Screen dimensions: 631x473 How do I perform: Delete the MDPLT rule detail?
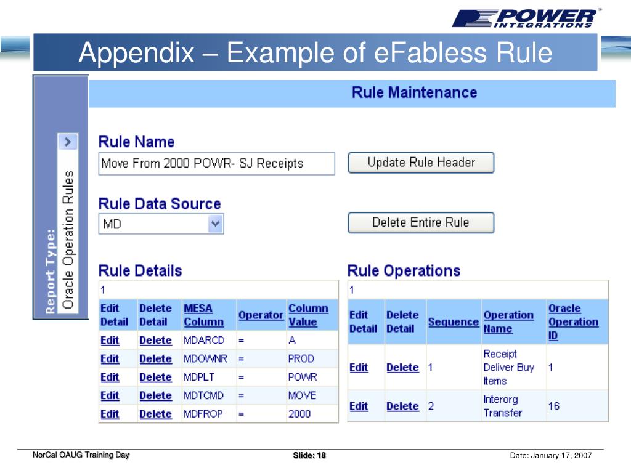(155, 378)
